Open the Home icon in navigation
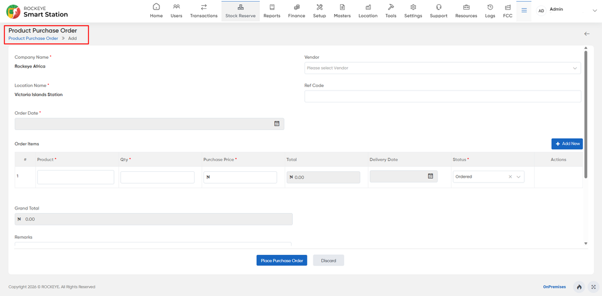This screenshot has width=602, height=296. (x=156, y=7)
